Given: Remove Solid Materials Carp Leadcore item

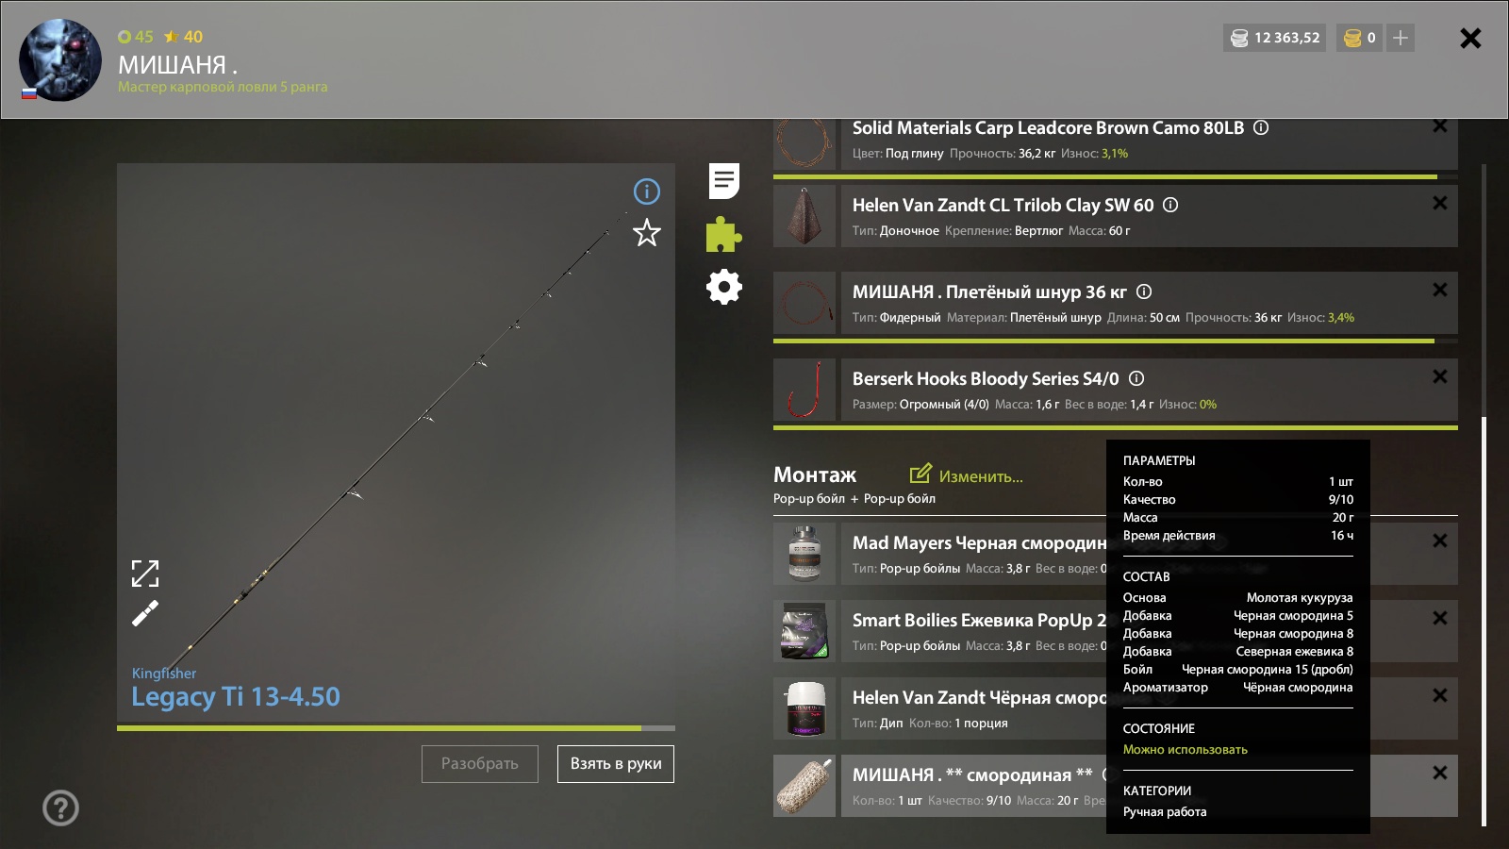Looking at the screenshot, I should point(1440,126).
